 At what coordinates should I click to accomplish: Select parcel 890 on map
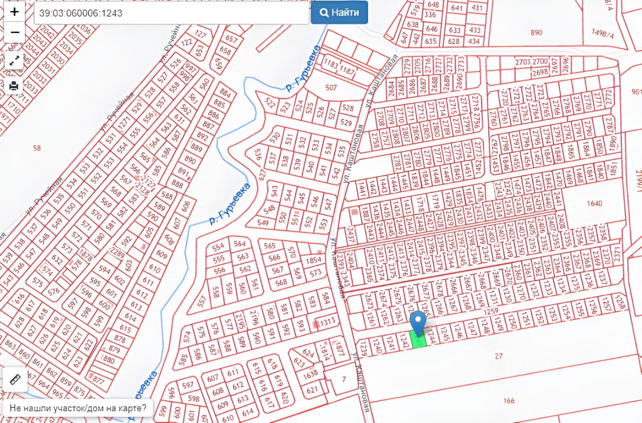pyautogui.click(x=536, y=33)
